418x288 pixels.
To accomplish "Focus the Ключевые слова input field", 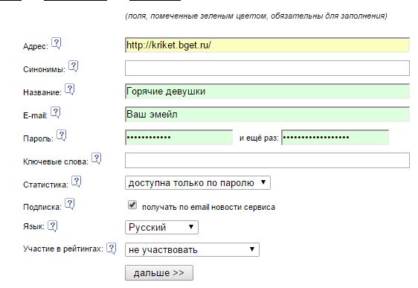I will tap(267, 160).
